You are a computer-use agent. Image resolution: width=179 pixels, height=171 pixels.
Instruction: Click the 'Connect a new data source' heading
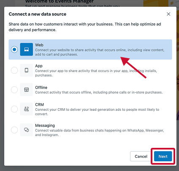click(38, 14)
